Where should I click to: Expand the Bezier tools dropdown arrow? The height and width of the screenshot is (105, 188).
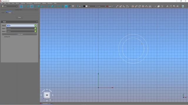(x=153, y=7)
